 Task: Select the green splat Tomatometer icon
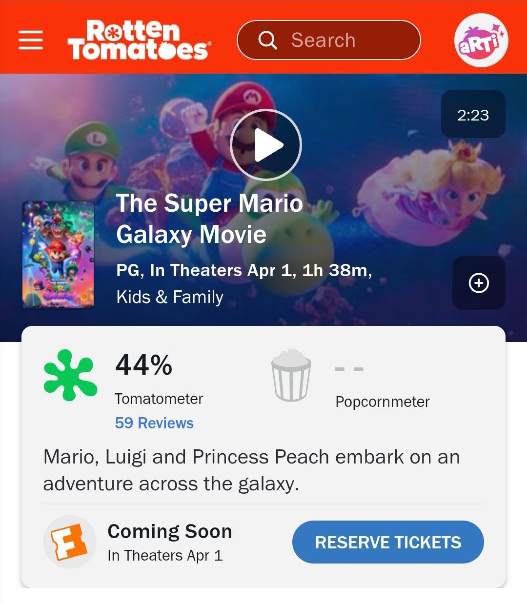(70, 375)
